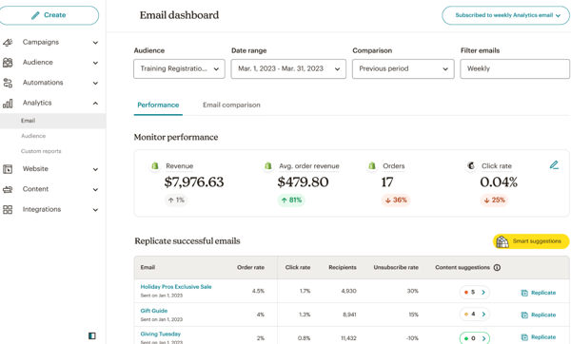The image size is (571, 344).
Task: Open the Training Registration audience dropdown
Action: pyautogui.click(x=179, y=68)
